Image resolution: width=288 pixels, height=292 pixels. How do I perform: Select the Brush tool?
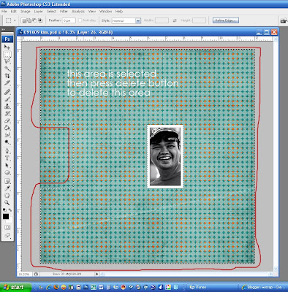pos(7,99)
